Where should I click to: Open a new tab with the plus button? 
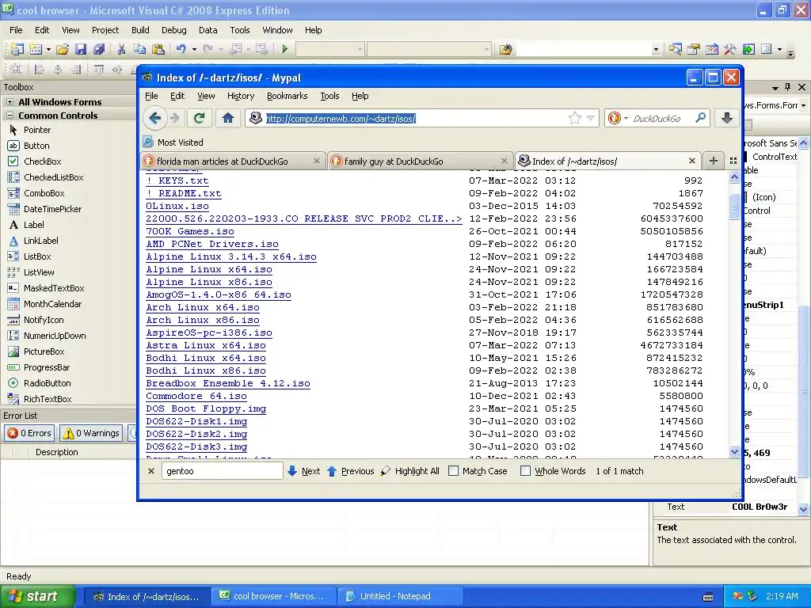[714, 161]
